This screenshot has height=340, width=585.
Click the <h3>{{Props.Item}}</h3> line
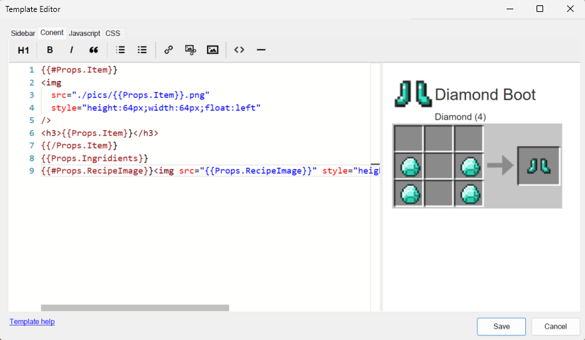pos(100,133)
